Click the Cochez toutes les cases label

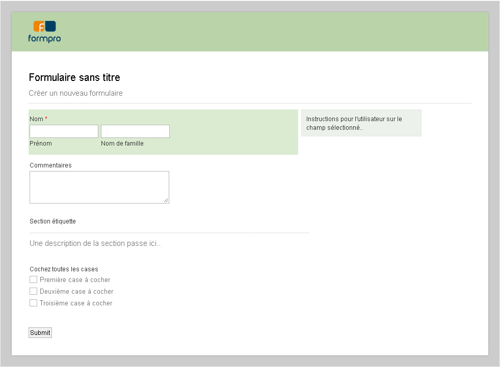(64, 269)
